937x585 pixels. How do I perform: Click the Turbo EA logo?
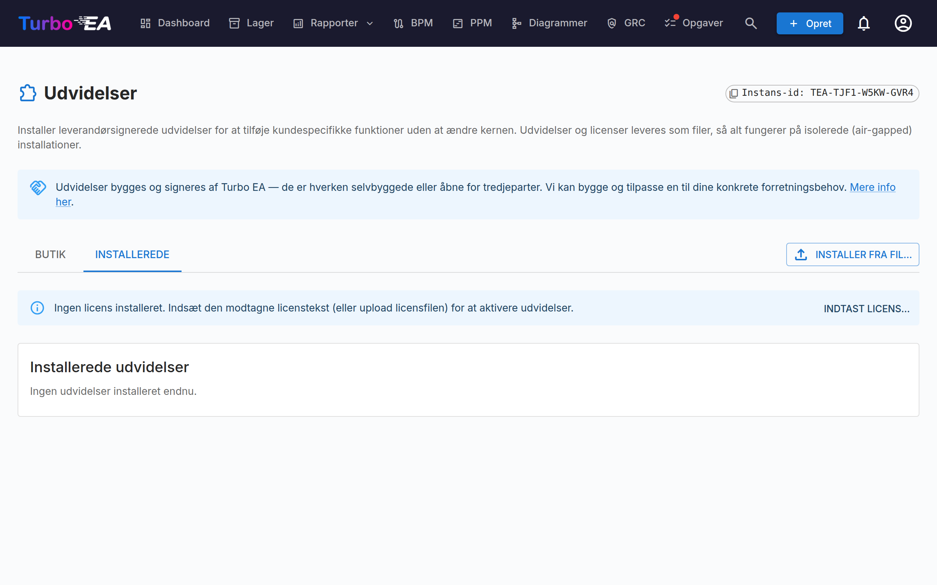(x=65, y=23)
